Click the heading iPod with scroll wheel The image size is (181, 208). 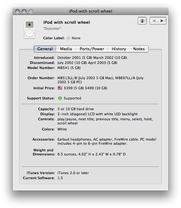click(67, 22)
